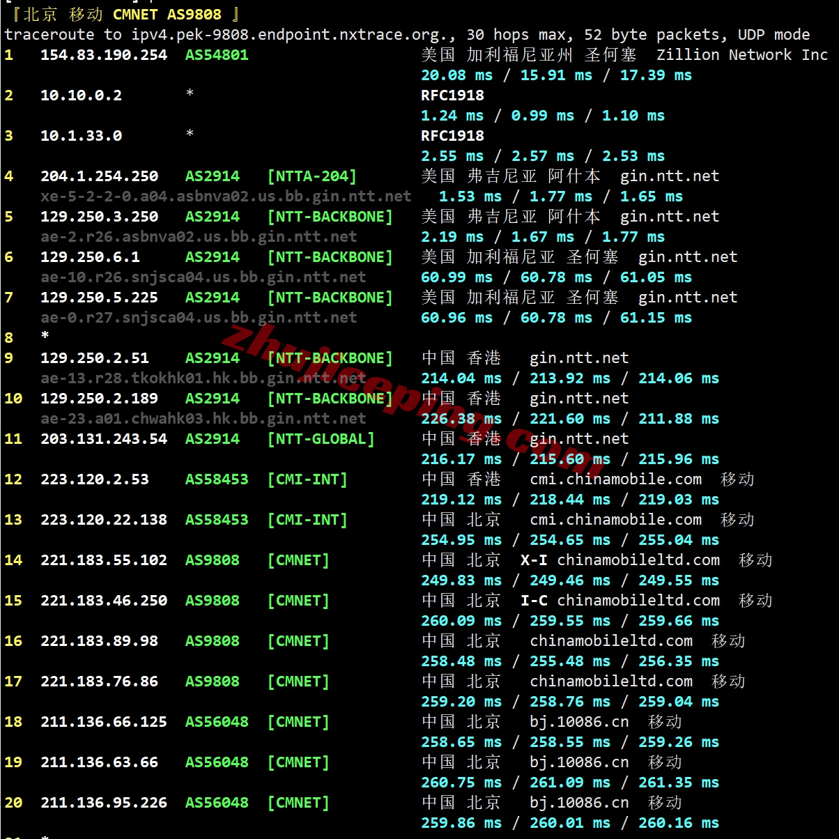Select the IP address 221.183.55.102

104,560
